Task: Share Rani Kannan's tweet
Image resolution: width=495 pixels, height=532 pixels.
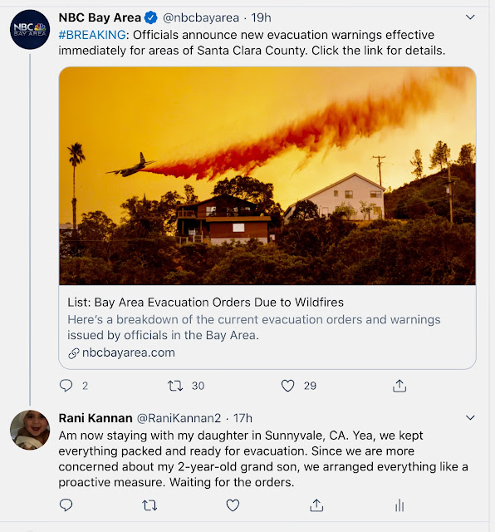Action: pyautogui.click(x=316, y=505)
